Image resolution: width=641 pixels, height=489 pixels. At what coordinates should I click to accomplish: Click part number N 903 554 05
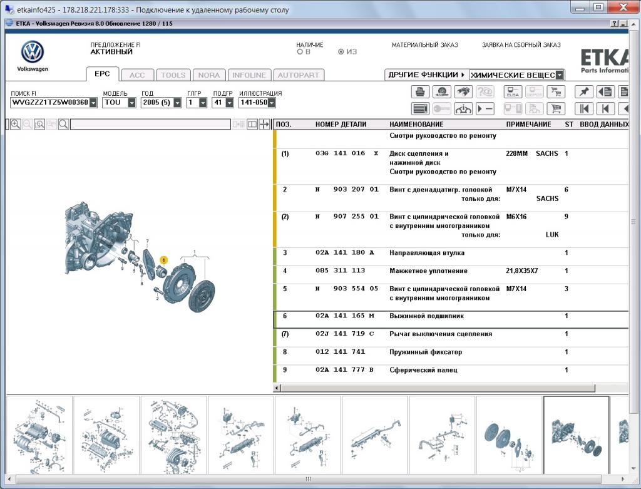[347, 288]
